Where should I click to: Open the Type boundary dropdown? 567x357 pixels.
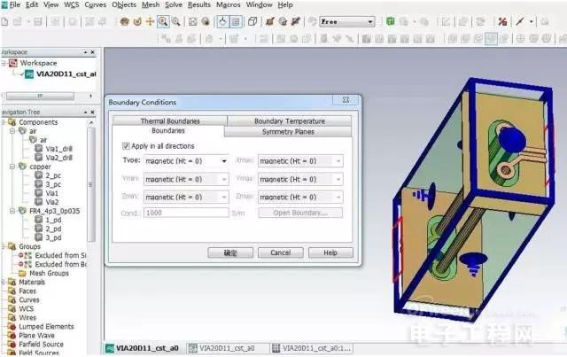click(x=223, y=160)
